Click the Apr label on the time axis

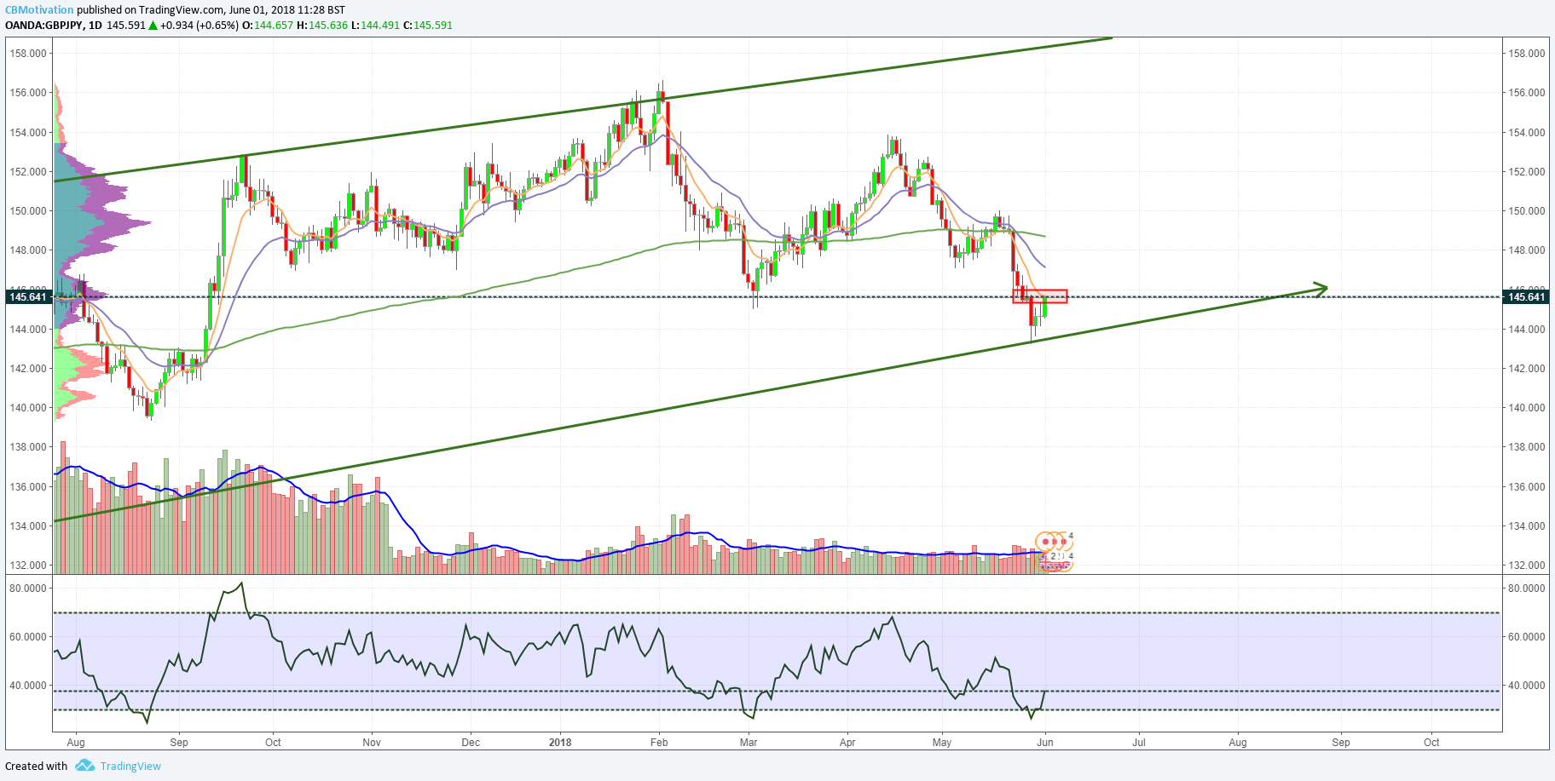(x=847, y=743)
